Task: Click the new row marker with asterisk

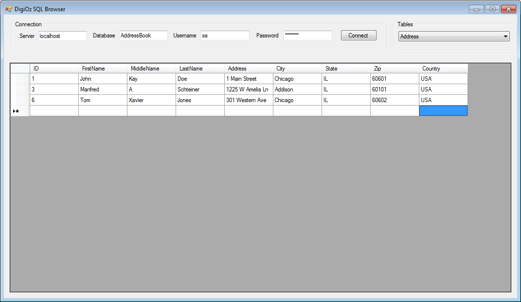Action: point(20,111)
